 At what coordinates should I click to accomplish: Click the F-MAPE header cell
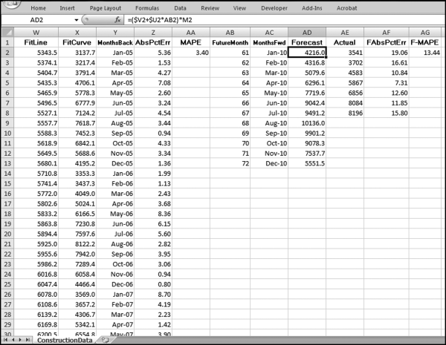[x=425, y=42]
